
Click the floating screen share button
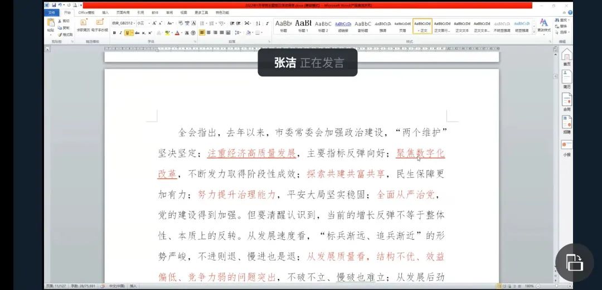click(574, 262)
